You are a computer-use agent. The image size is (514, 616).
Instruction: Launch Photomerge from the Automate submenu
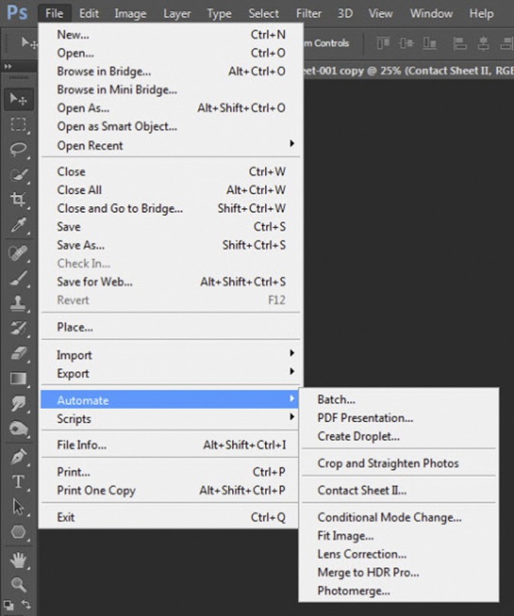354,591
